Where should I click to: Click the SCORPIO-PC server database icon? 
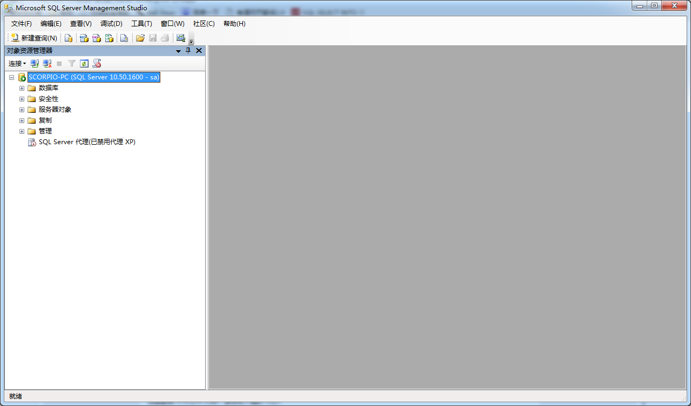[x=22, y=77]
